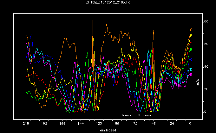Select the 40 value on y-axis
The width and height of the screenshot is (216, 133).
(x=206, y=67)
